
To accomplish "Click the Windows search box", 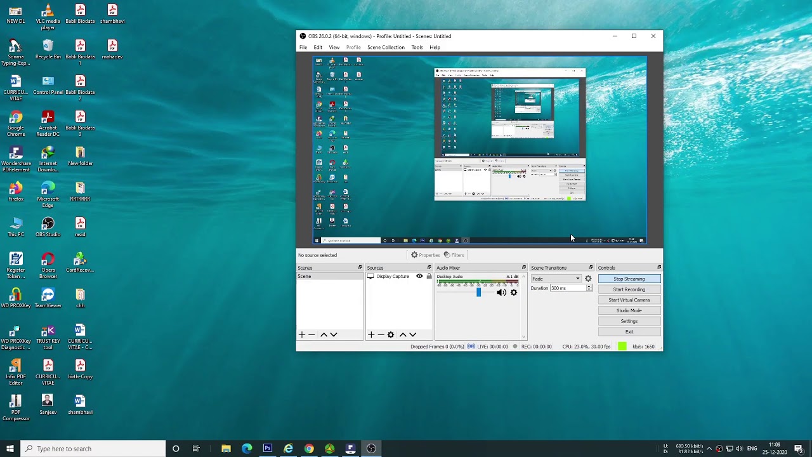I will pos(93,449).
